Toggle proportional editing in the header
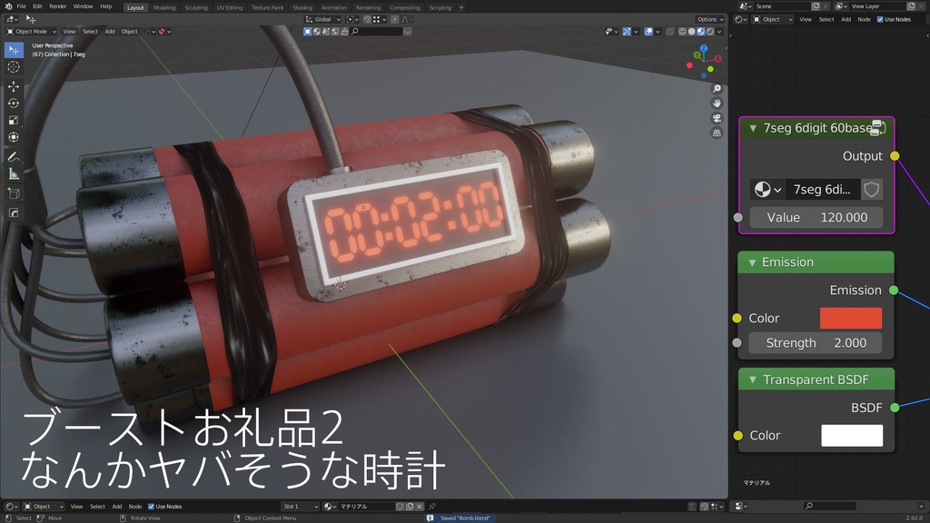 (394, 19)
